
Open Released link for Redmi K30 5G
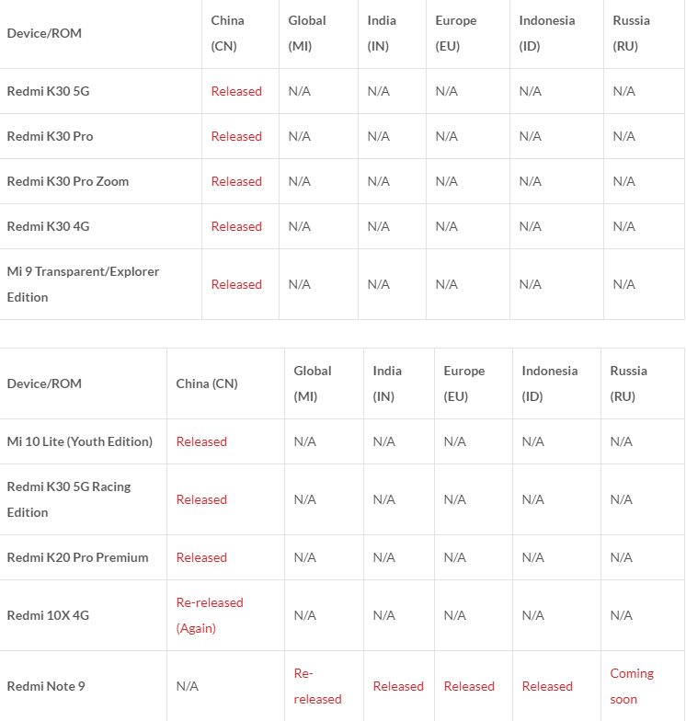point(236,91)
